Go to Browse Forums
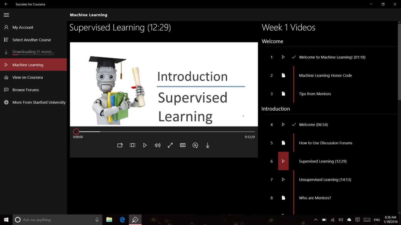This screenshot has width=401, height=225. [33, 90]
